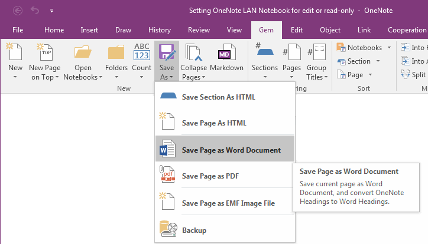Select the Gem ribbon tab
The image size is (428, 244).
click(266, 30)
